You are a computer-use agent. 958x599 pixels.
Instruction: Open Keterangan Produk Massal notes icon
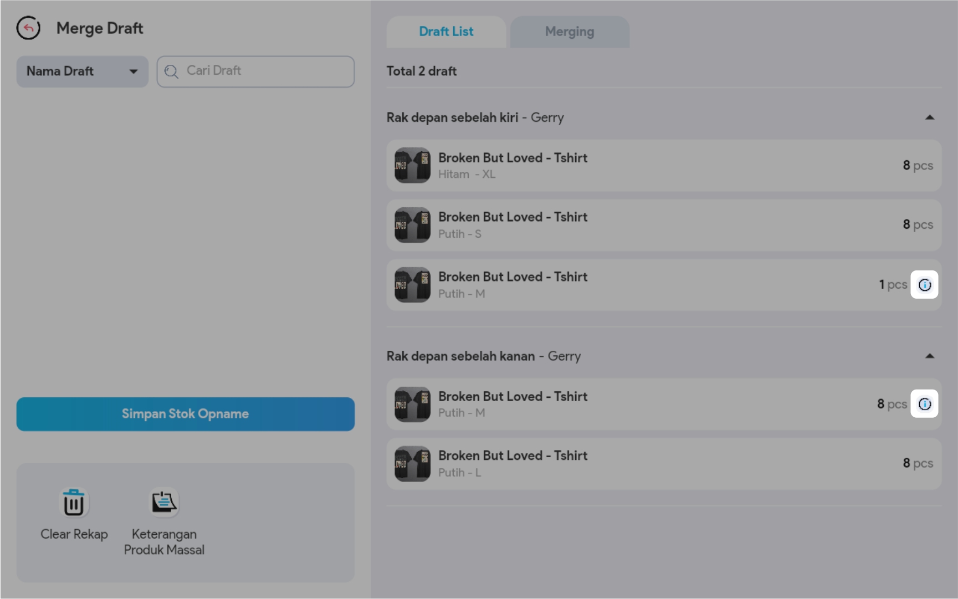coord(164,503)
